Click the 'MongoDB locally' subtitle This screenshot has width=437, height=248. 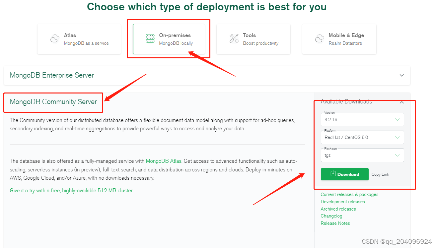click(x=176, y=43)
